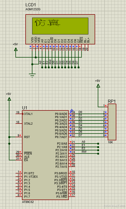
Task: Click the RES pin name on LCD1
Action: [x=82, y=40]
